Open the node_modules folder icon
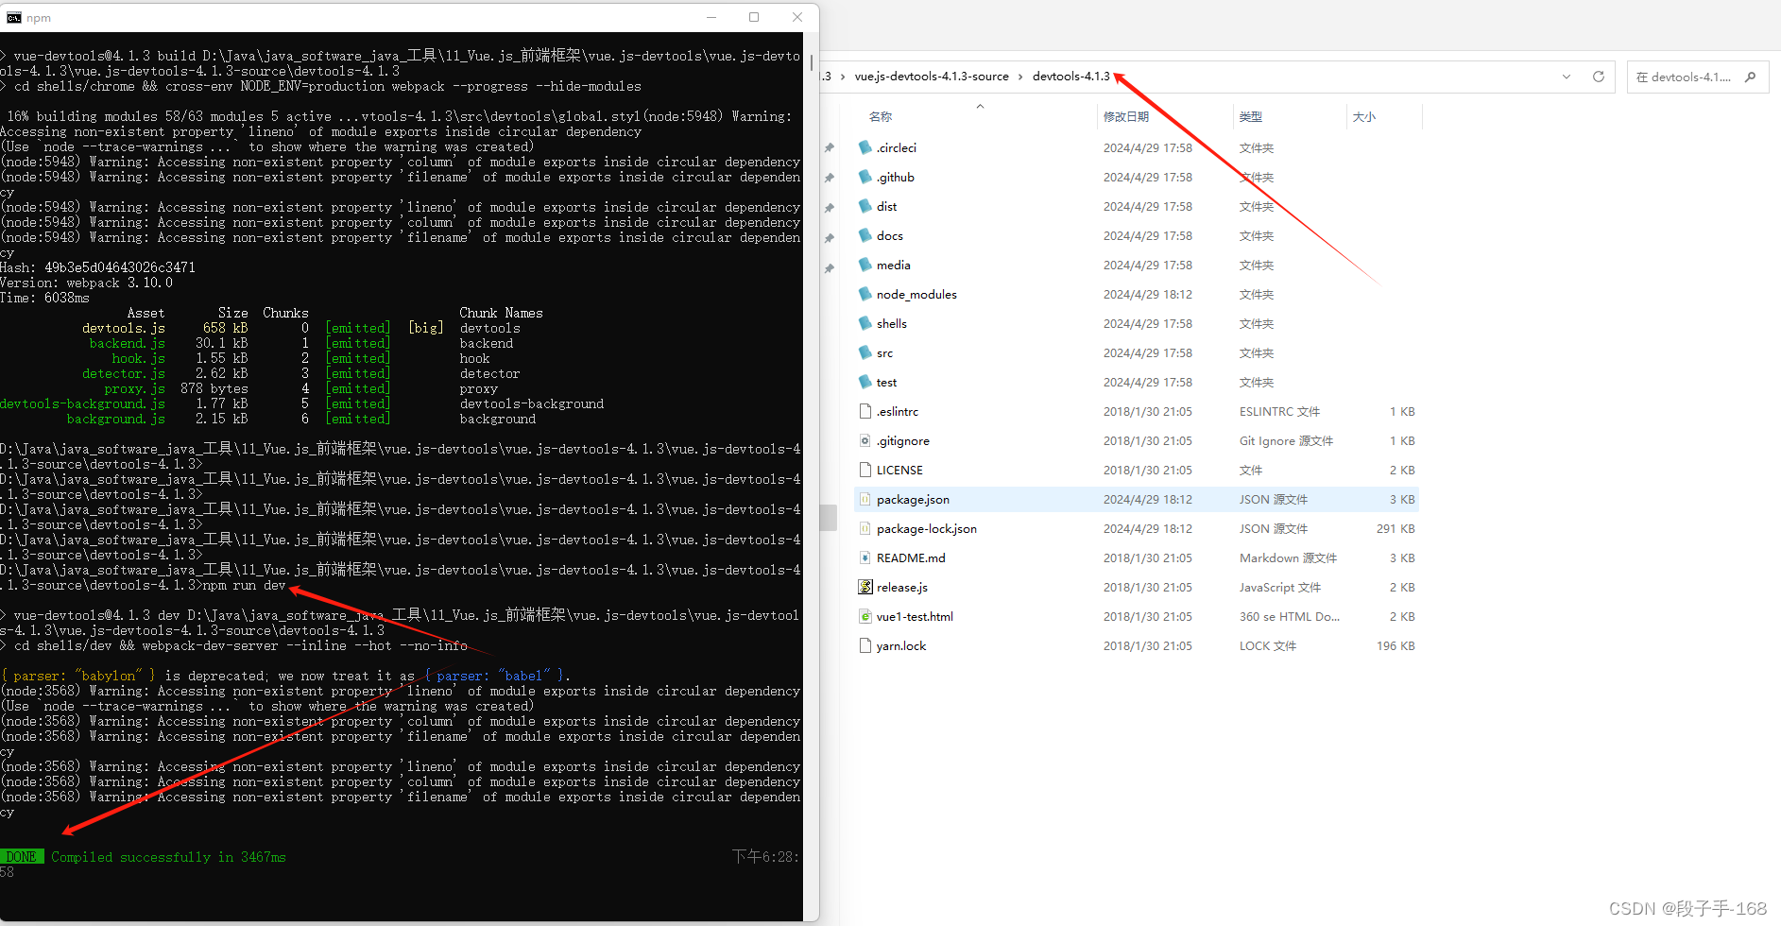 click(x=865, y=294)
